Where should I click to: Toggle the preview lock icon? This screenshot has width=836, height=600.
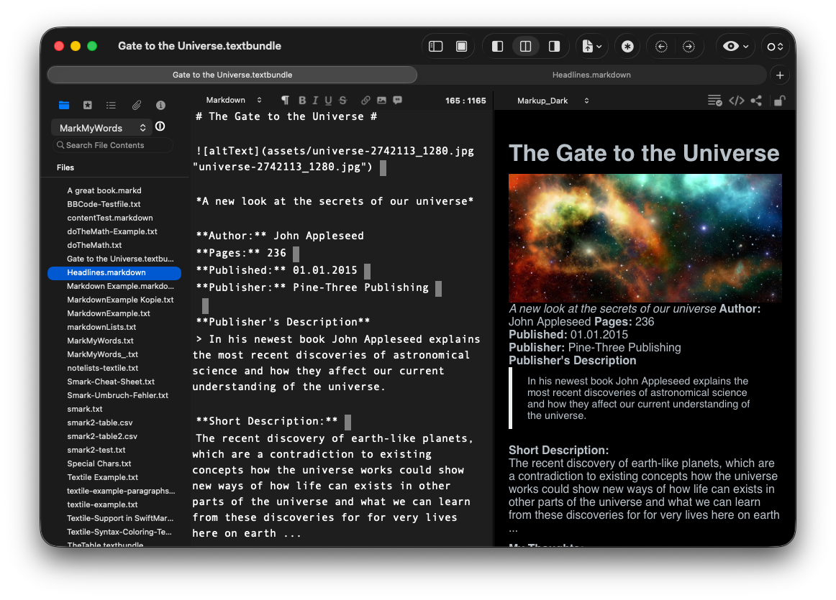coord(779,101)
